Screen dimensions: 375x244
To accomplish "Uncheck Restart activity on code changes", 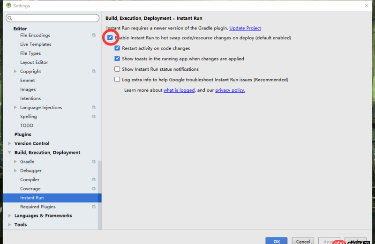I will tap(117, 48).
